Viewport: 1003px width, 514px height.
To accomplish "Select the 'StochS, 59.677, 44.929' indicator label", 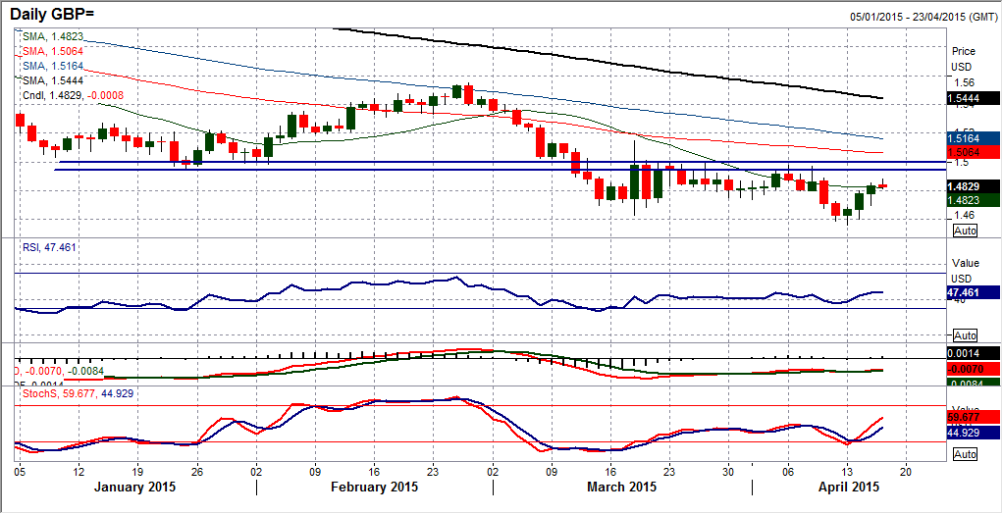I will click(x=79, y=393).
